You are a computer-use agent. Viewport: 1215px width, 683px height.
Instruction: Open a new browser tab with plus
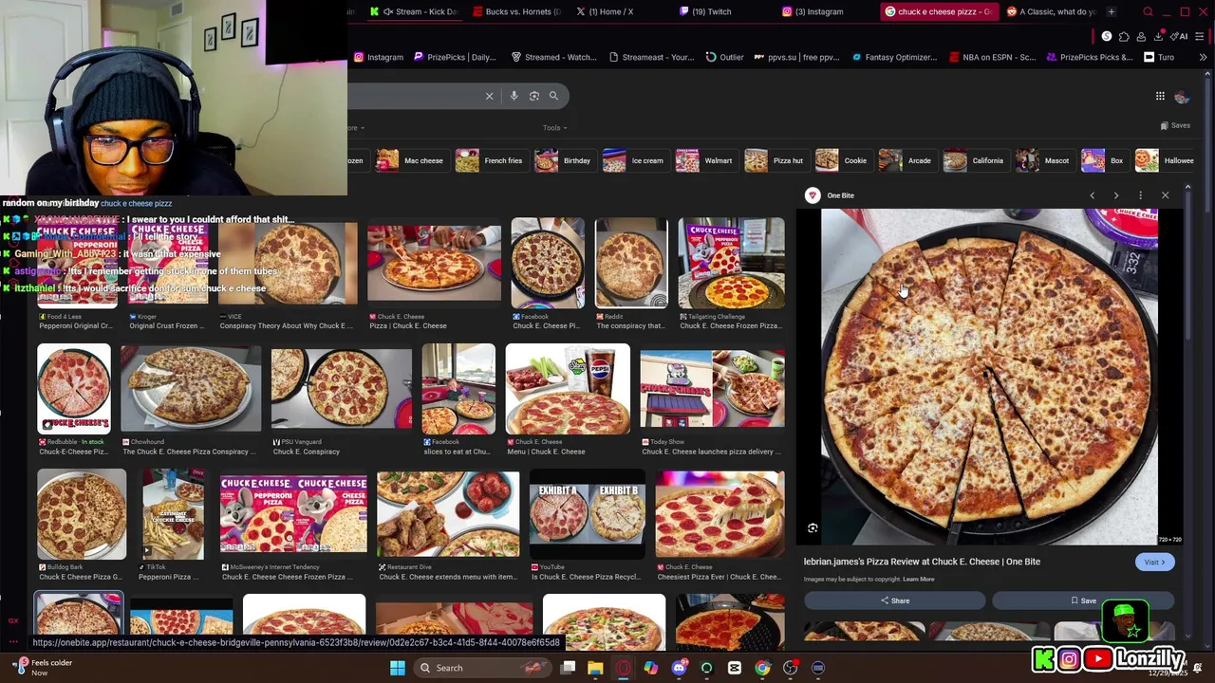(1112, 11)
